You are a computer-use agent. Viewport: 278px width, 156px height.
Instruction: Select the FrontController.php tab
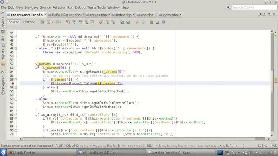coord(26,15)
